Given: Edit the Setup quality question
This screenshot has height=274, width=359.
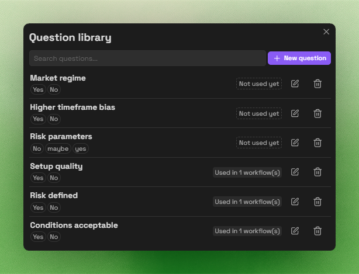Looking at the screenshot, I should click(295, 172).
